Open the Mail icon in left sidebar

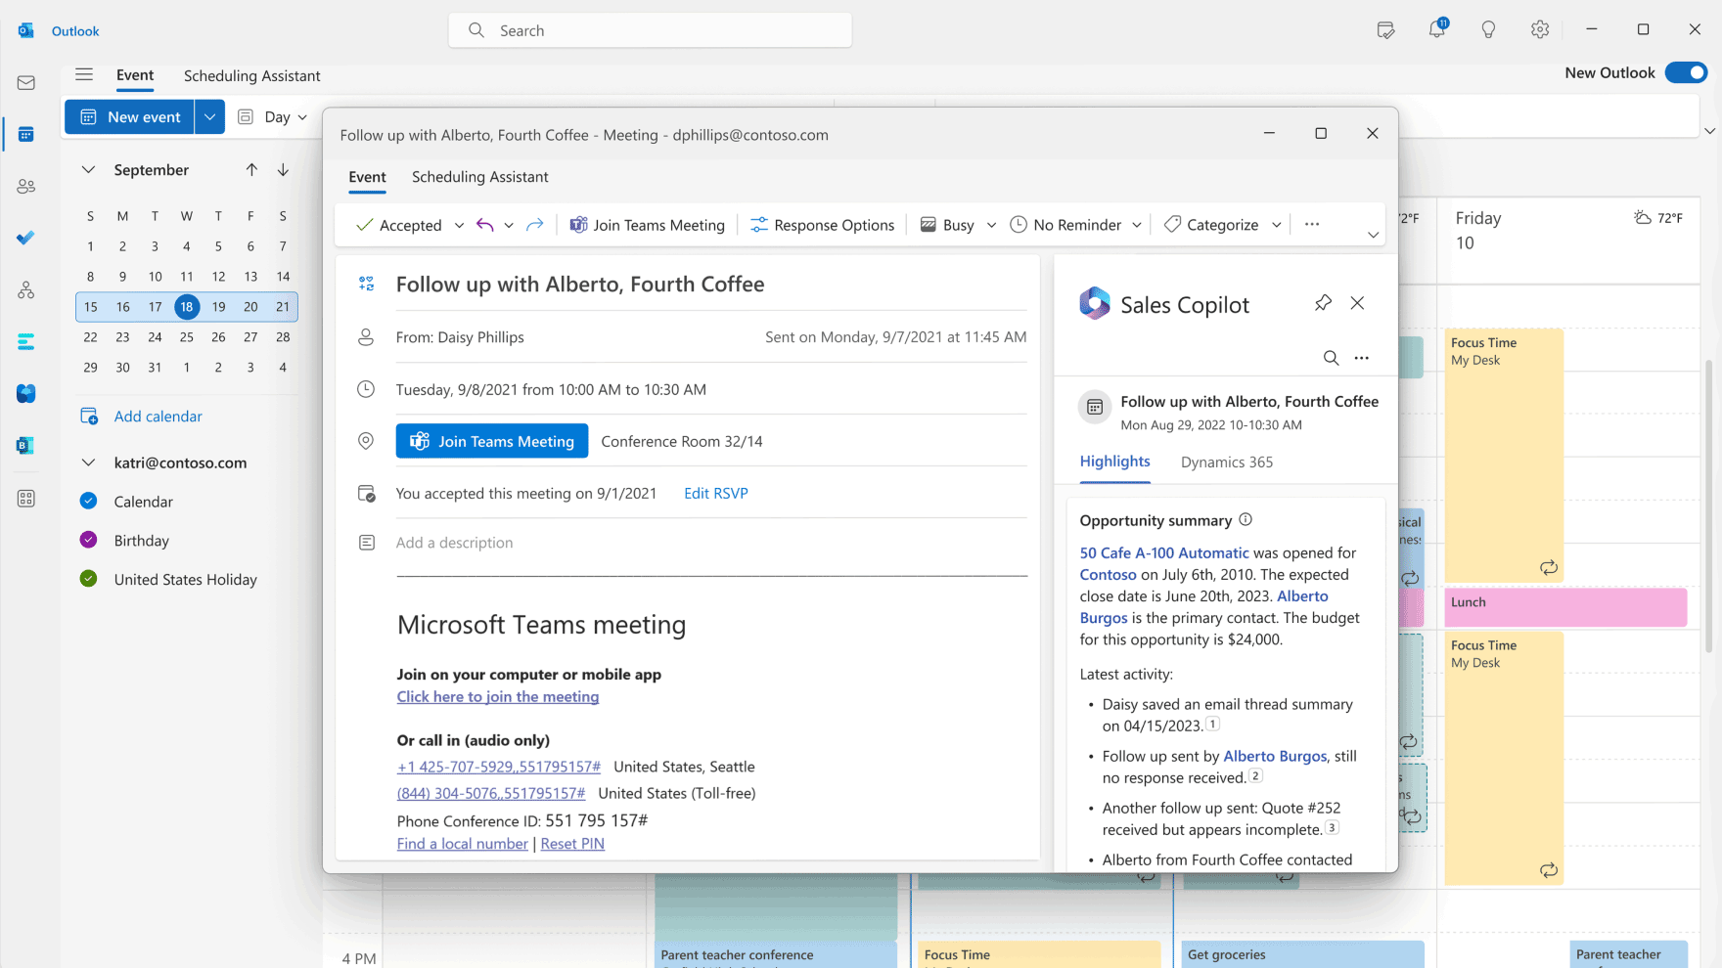(26, 83)
